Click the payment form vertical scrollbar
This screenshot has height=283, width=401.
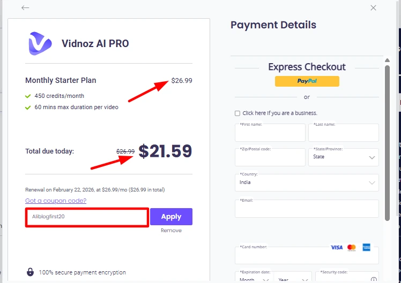(x=388, y=139)
